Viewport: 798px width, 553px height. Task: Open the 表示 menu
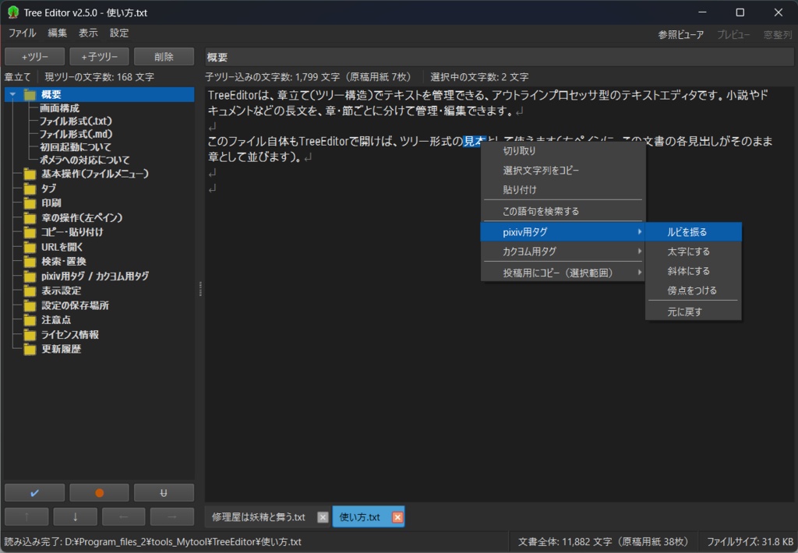[x=87, y=33]
